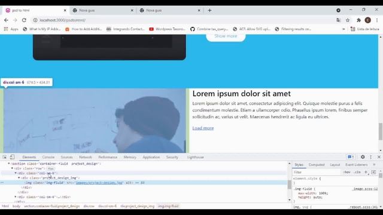Screen dimensions: 383x215
Task: Open the reading list (Lista de leitura)
Action: [x=364, y=29]
